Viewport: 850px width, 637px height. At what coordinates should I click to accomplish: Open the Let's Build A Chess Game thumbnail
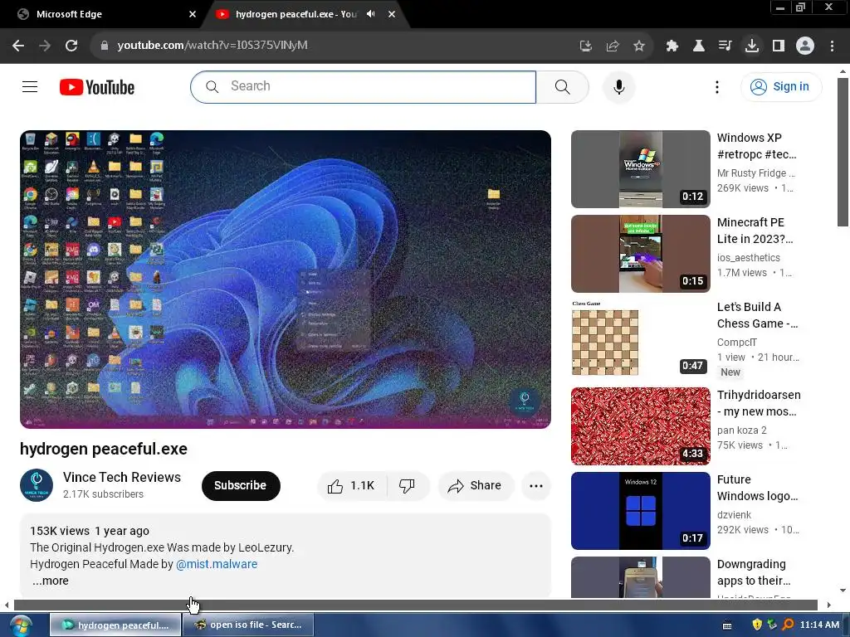pyautogui.click(x=641, y=338)
